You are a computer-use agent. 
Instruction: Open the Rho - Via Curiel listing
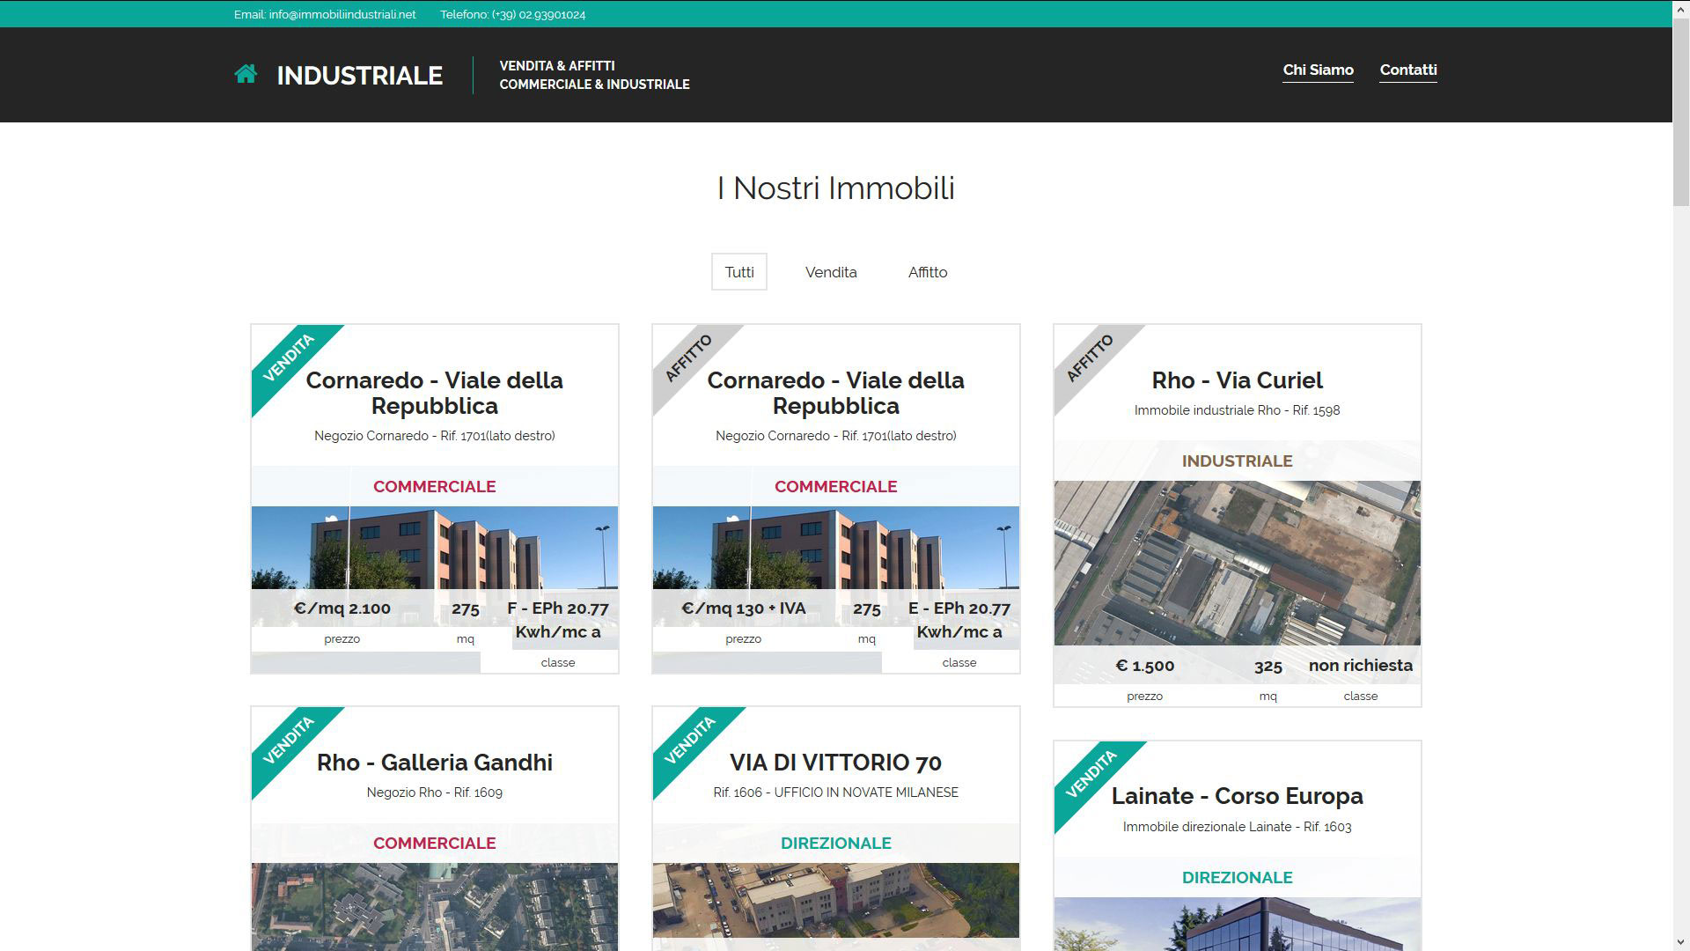(x=1237, y=380)
